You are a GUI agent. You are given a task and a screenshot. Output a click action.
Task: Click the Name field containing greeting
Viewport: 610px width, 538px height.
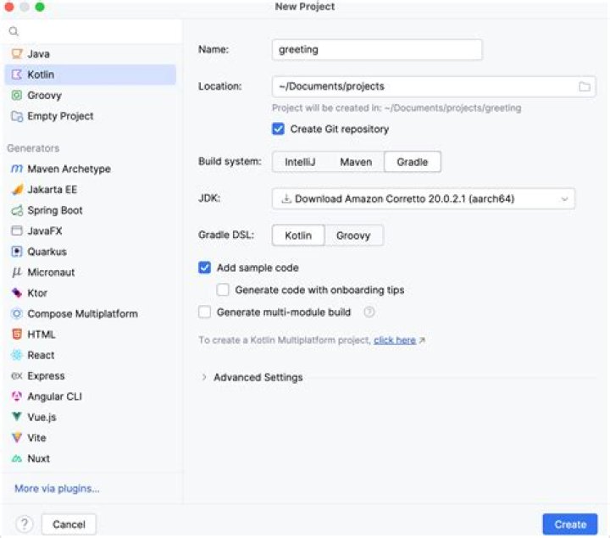[377, 49]
